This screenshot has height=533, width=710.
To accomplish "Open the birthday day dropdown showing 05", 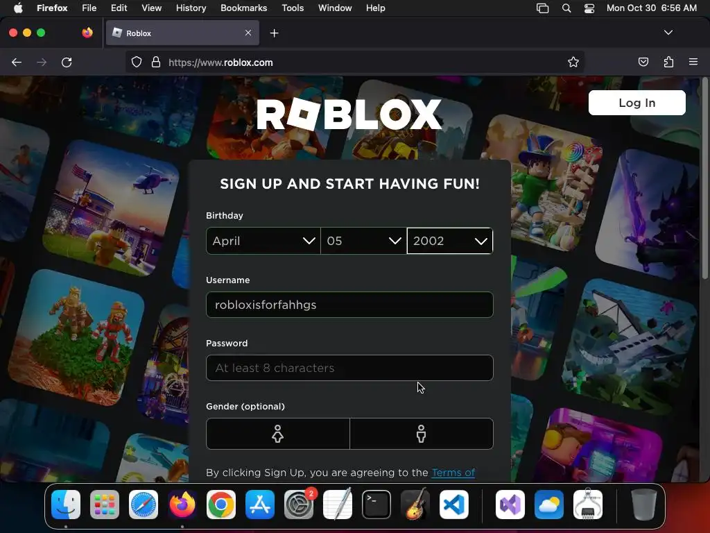I will [363, 241].
